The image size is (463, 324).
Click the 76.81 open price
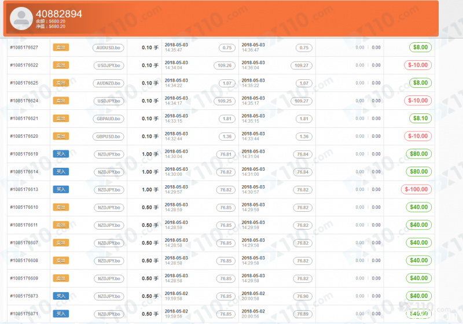click(226, 154)
